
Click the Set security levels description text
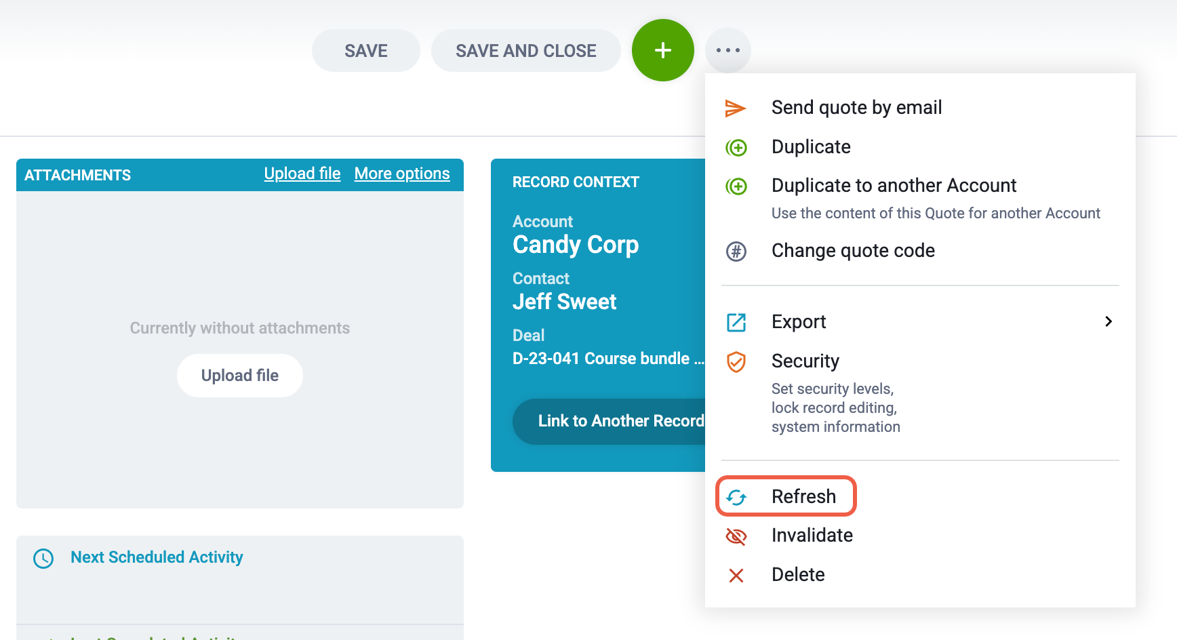coord(836,407)
